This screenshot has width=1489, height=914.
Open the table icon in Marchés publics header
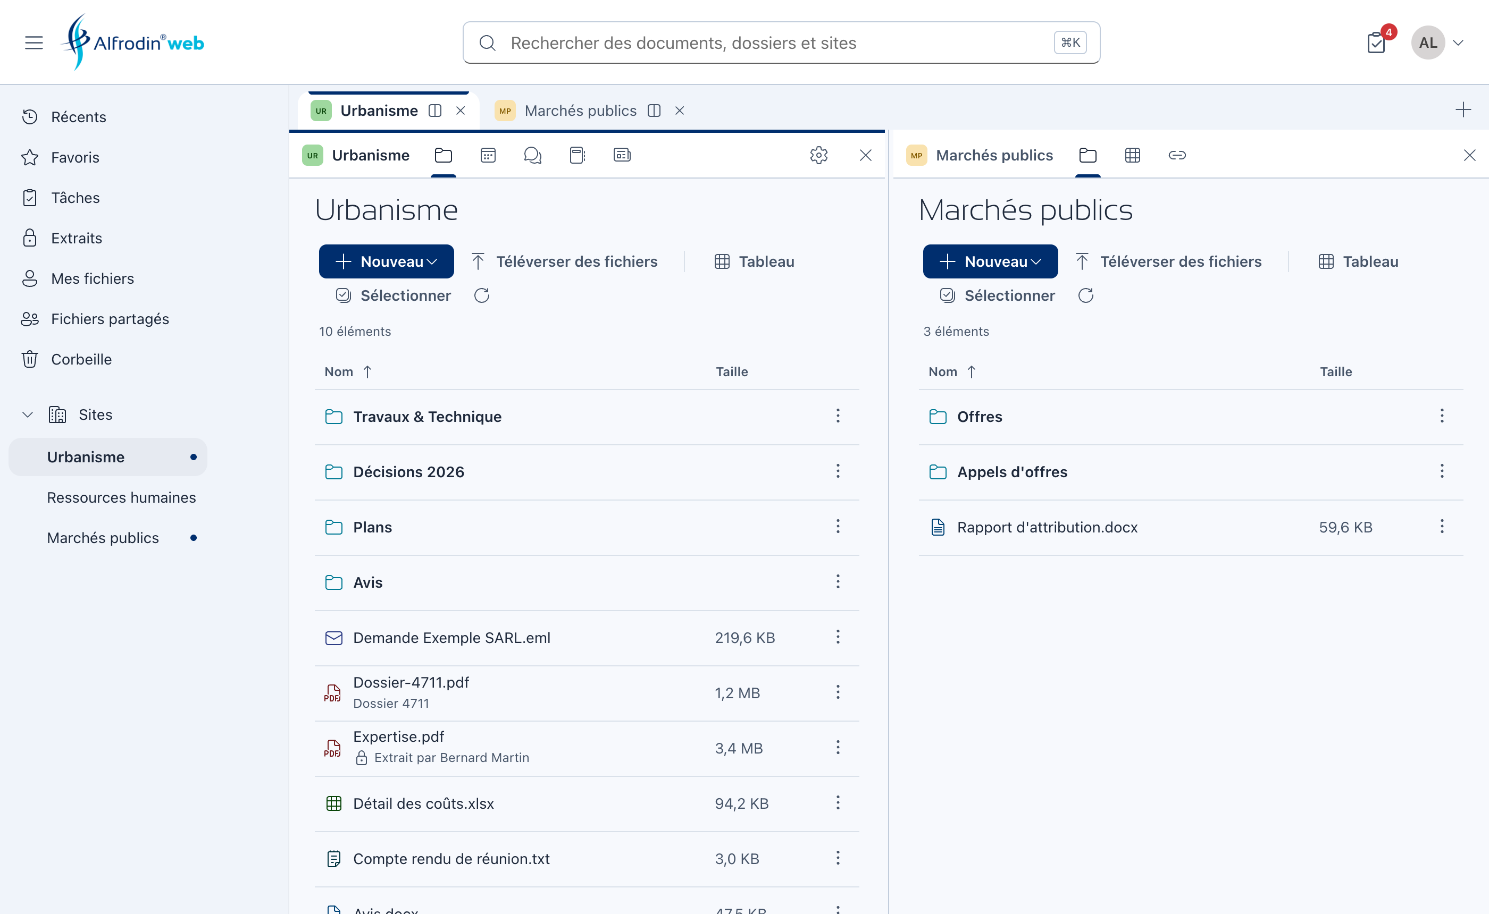(x=1133, y=155)
